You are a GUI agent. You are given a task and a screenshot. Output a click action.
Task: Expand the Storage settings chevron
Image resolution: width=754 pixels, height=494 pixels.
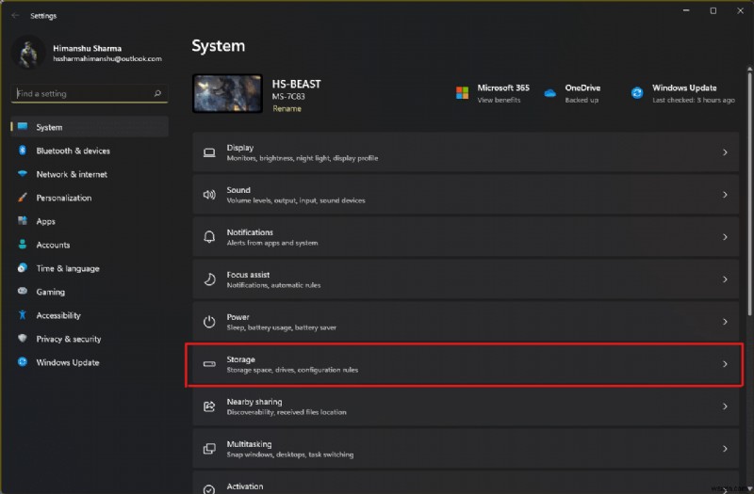pyautogui.click(x=725, y=364)
